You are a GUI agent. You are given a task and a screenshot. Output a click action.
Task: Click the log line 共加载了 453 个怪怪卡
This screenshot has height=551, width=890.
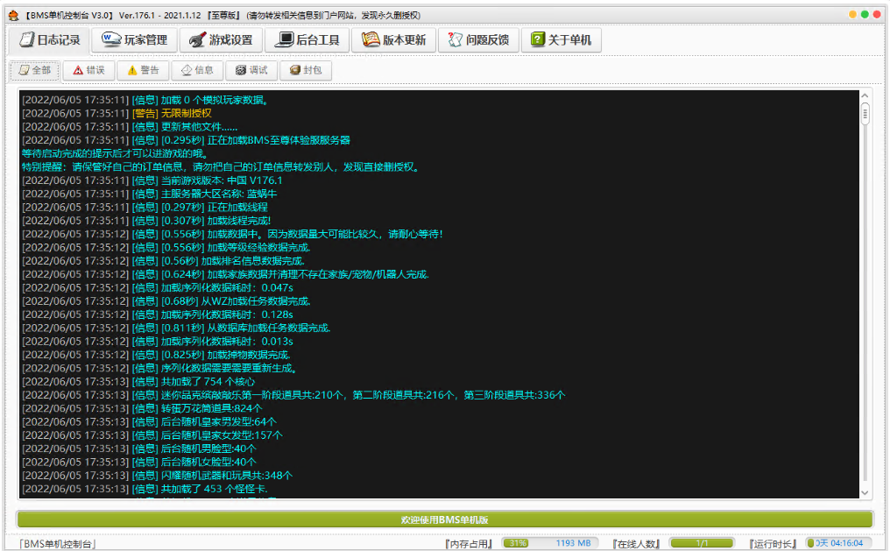coord(145,489)
